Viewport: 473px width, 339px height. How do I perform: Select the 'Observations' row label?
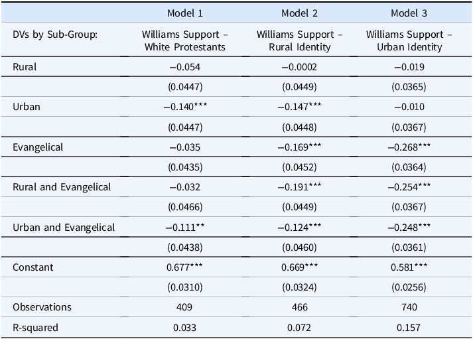pyautogui.click(x=42, y=307)
